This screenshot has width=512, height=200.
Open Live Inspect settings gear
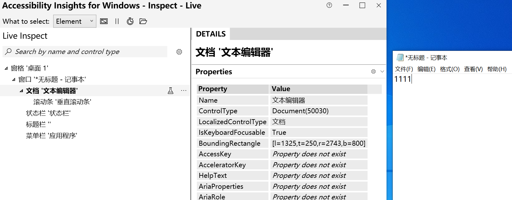[x=179, y=52]
